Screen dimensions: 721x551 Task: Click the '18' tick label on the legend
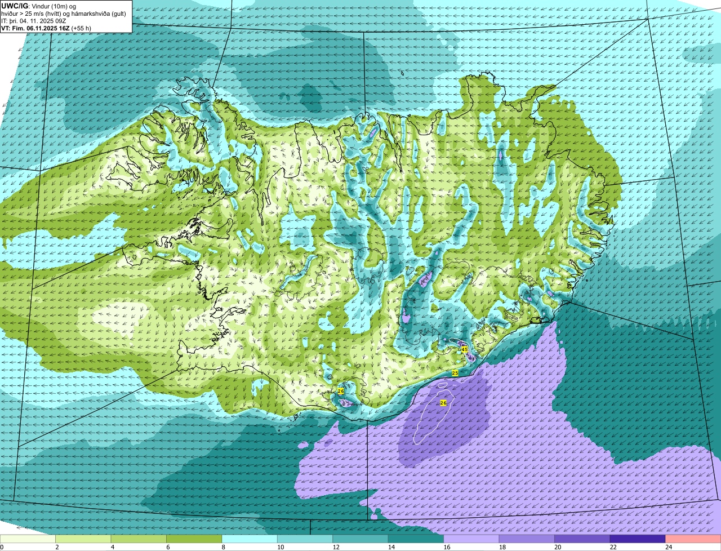[x=502, y=547]
